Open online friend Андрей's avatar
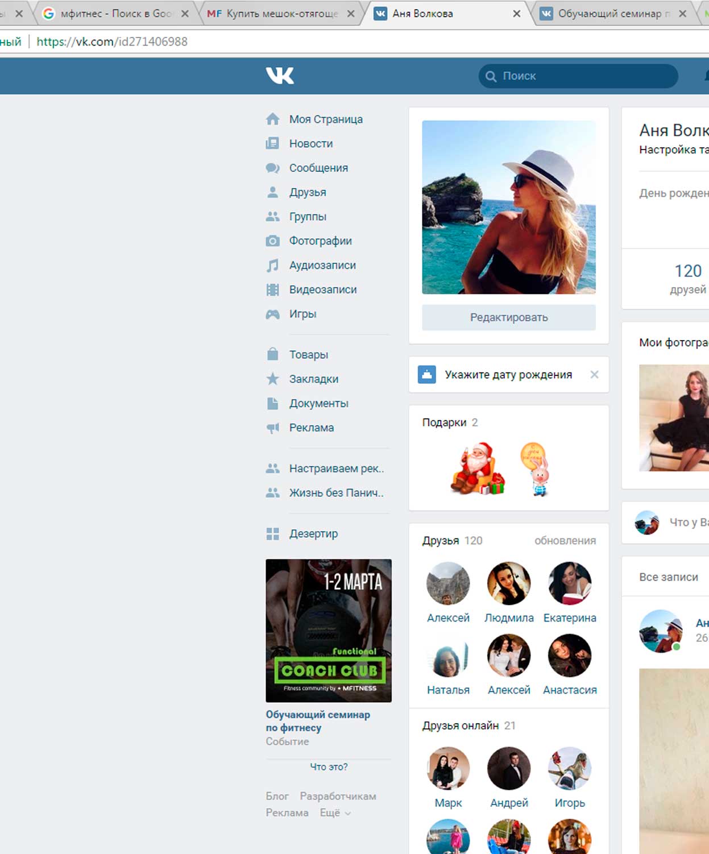Image resolution: width=709 pixels, height=854 pixels. click(x=509, y=769)
